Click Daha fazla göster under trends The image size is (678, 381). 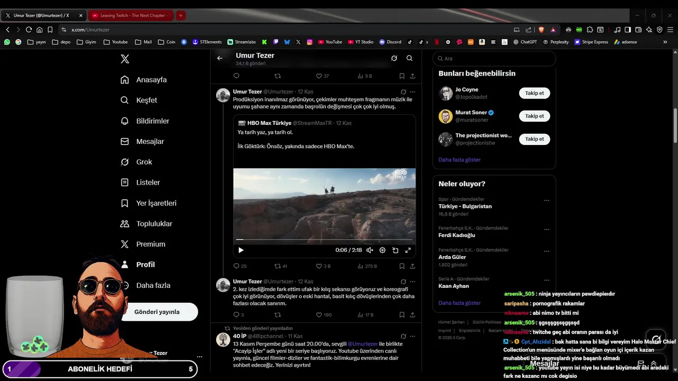(x=460, y=303)
